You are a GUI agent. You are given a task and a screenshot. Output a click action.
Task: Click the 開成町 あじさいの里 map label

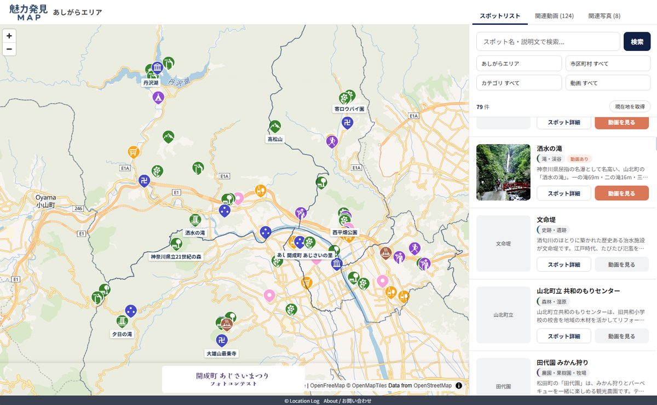(x=310, y=255)
